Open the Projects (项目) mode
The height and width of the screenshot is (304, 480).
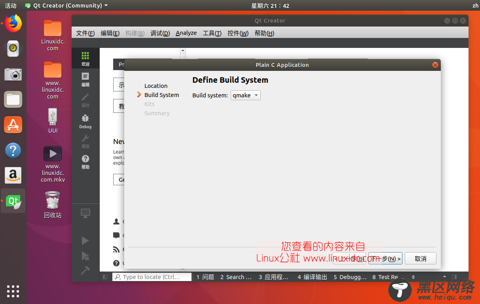pos(85,141)
